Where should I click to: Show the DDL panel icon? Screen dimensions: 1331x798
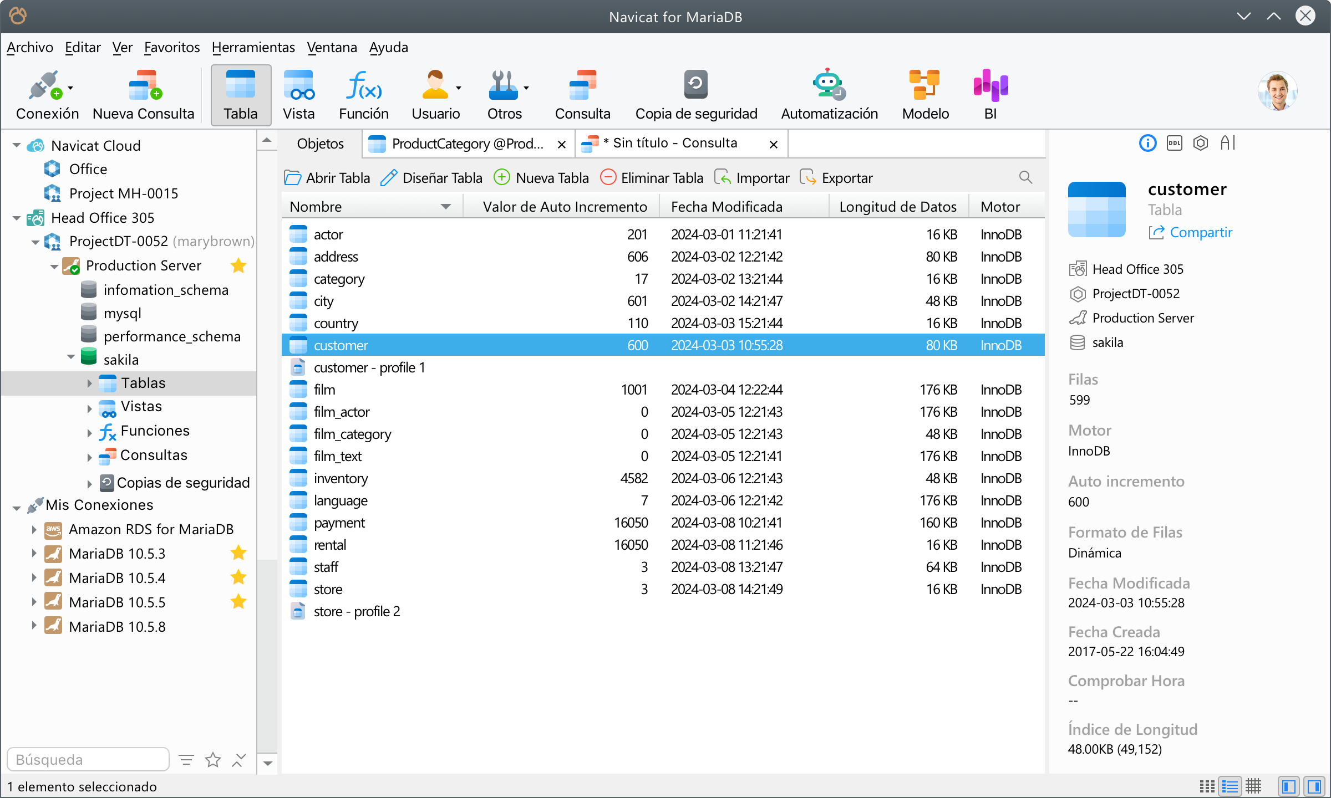pos(1174,144)
